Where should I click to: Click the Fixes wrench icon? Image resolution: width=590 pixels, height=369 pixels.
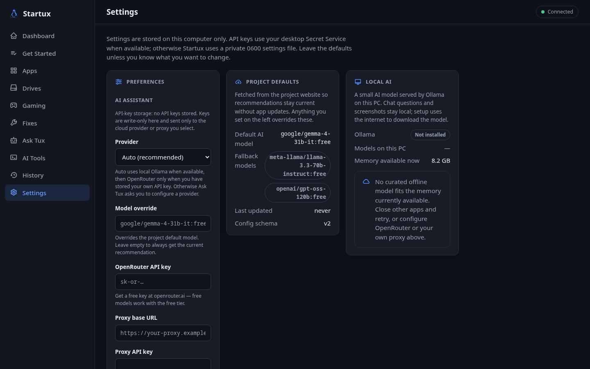(14, 123)
